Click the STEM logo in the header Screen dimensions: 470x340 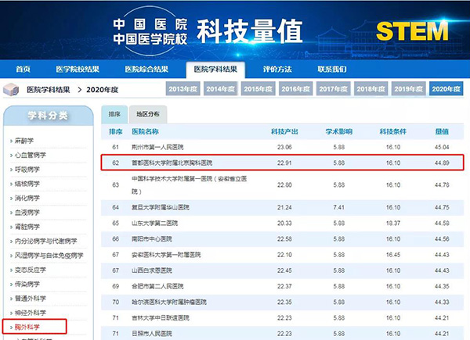click(413, 30)
